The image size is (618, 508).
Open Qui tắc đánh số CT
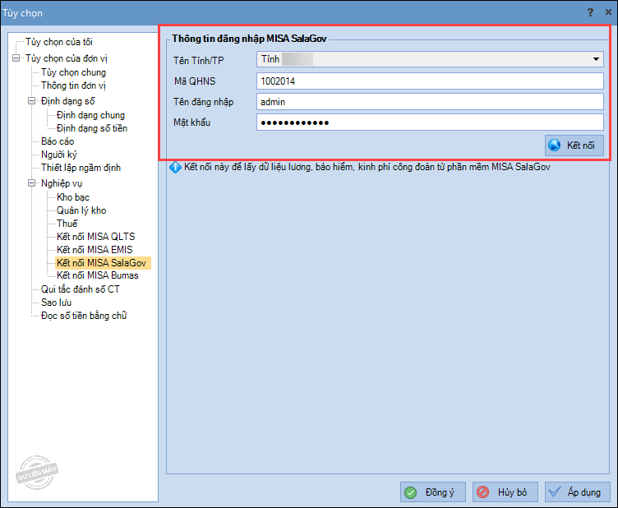pos(80,289)
